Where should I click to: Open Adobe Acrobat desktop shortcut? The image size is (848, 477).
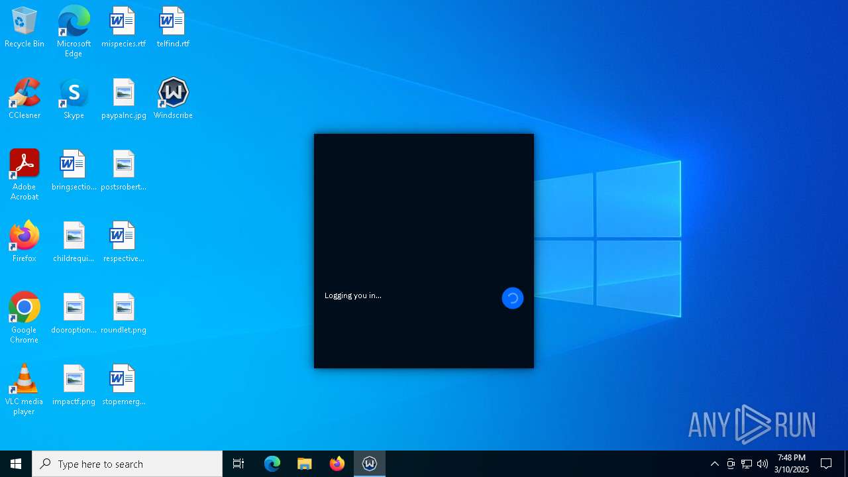pos(25,175)
